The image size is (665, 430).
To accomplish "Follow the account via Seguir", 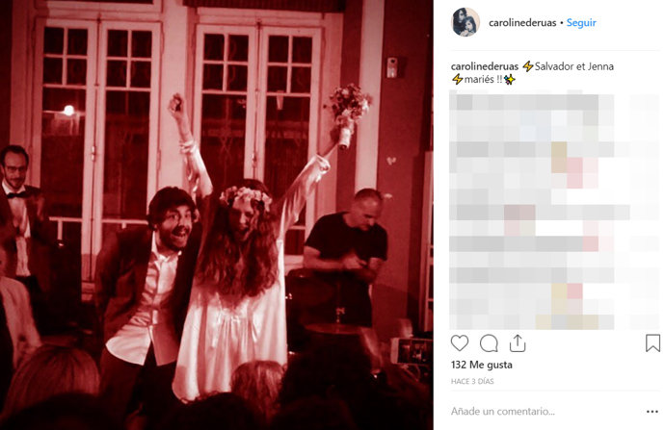I will tap(581, 23).
